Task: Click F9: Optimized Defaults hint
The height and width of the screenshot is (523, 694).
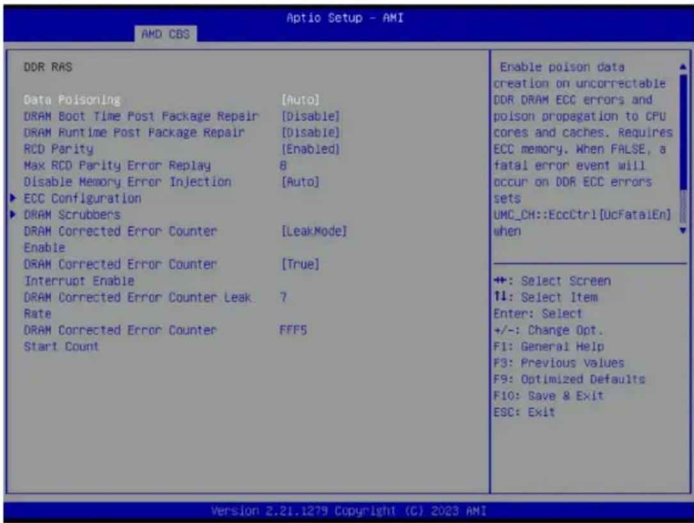Action: [x=569, y=379]
